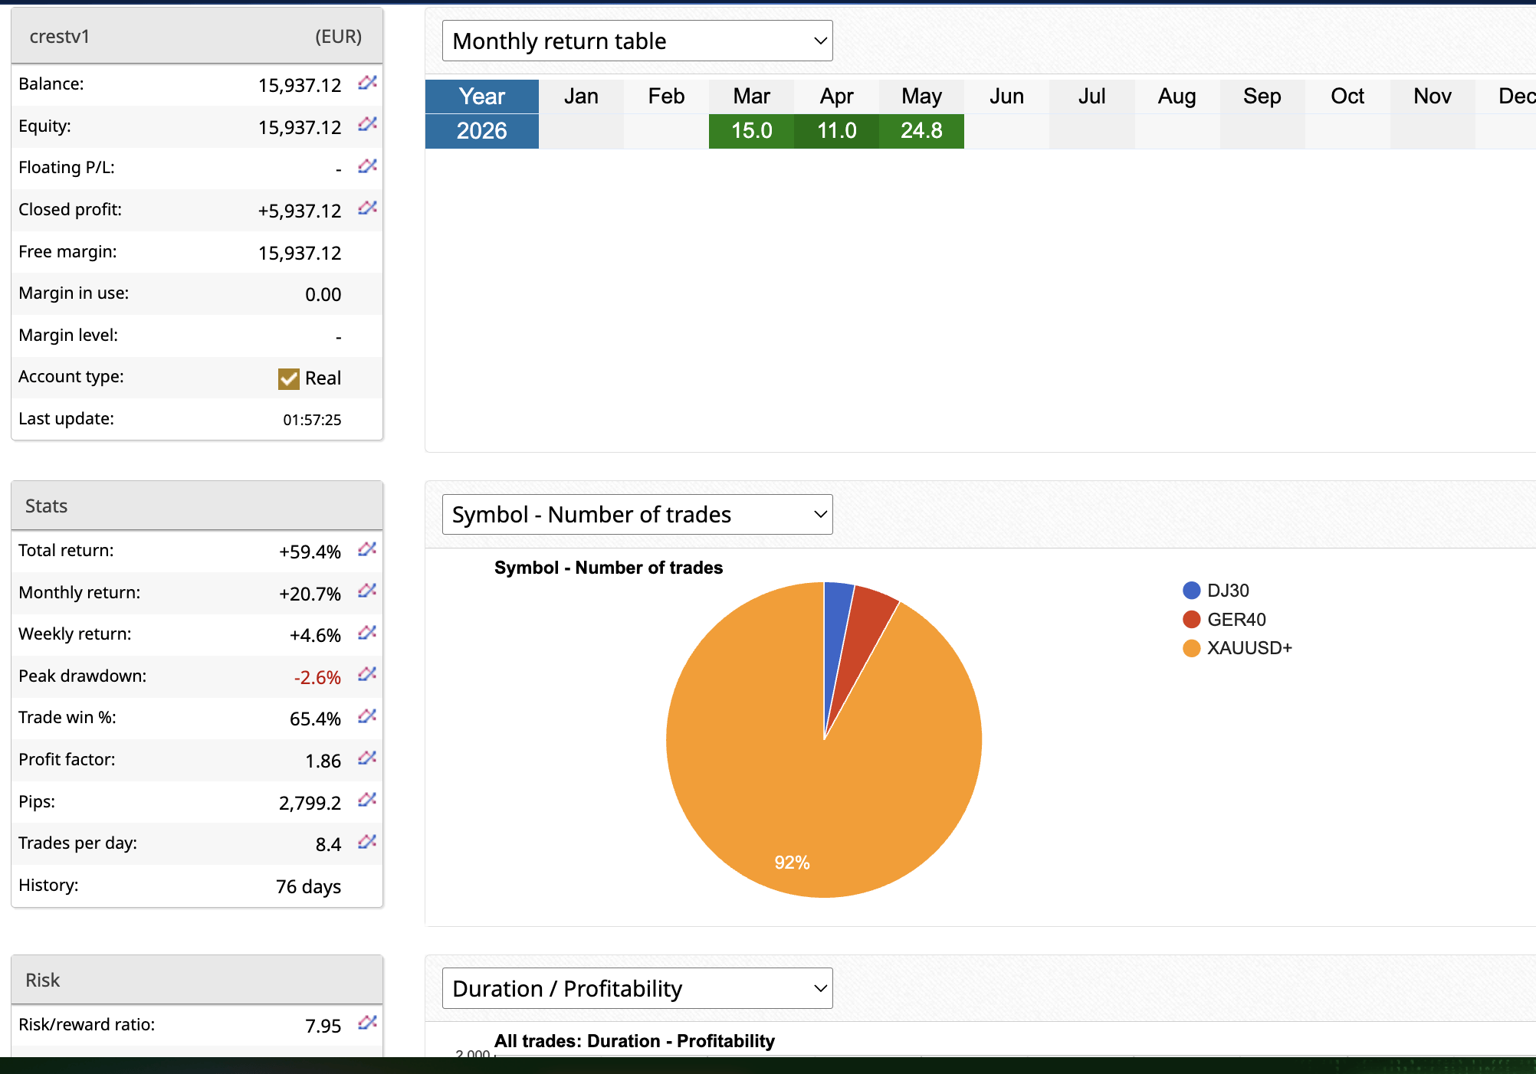This screenshot has height=1074, width=1536.
Task: Click the Closed profit value +5,937.12
Action: coord(300,211)
